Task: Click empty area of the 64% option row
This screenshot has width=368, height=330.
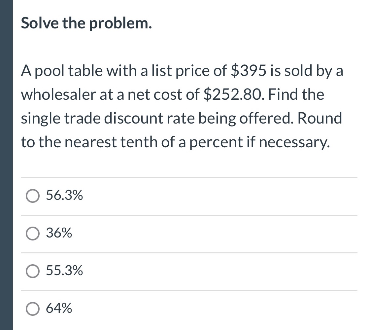Action: (x=220, y=309)
